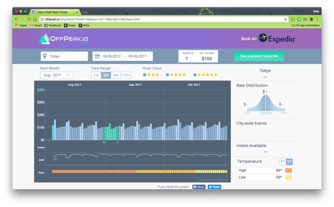Open the Övriga bokmärken bookmarks folder
Screen dimensions: 334x207
point(306,25)
